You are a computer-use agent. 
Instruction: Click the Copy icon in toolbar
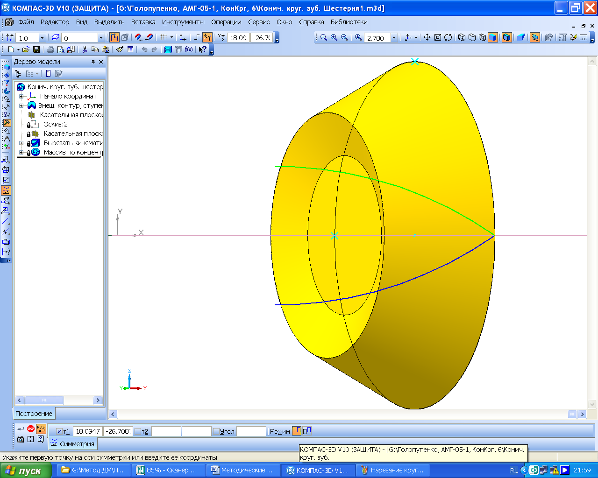tap(95, 49)
